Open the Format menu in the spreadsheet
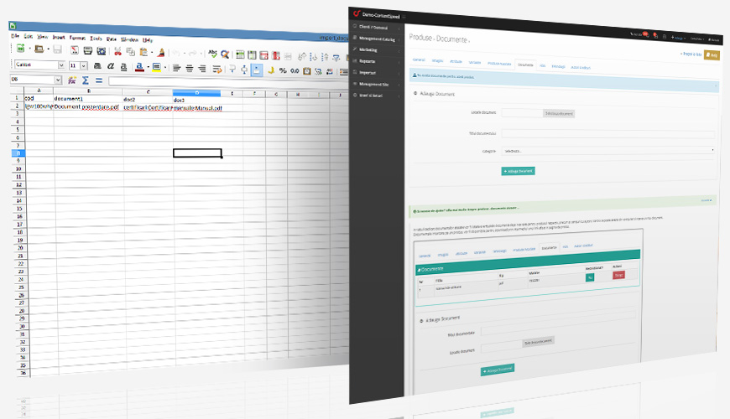The image size is (730, 419). pos(77,38)
